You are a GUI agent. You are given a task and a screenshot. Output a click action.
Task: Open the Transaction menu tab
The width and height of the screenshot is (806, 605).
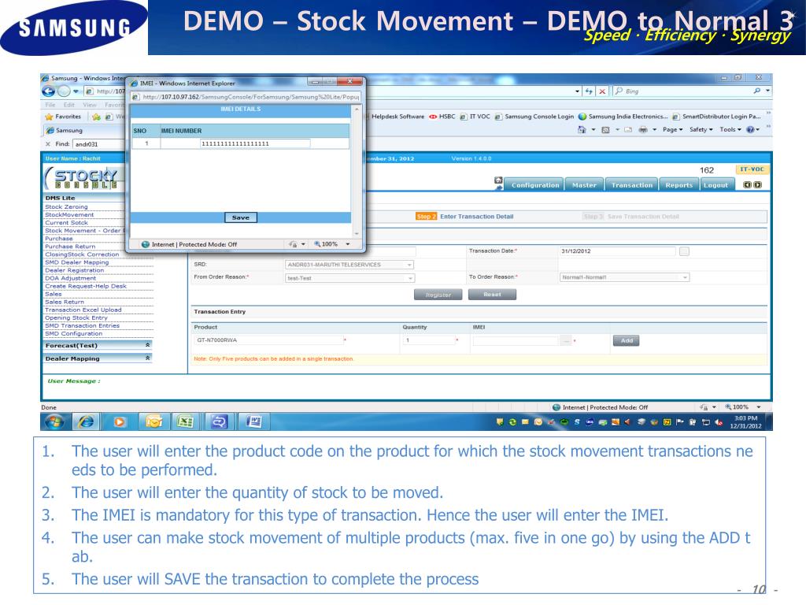pyautogui.click(x=632, y=185)
